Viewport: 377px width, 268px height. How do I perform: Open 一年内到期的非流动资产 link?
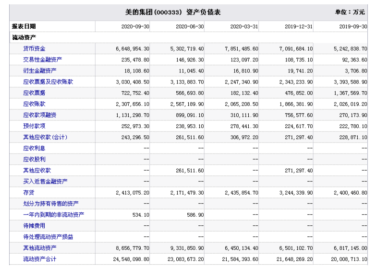(53, 215)
